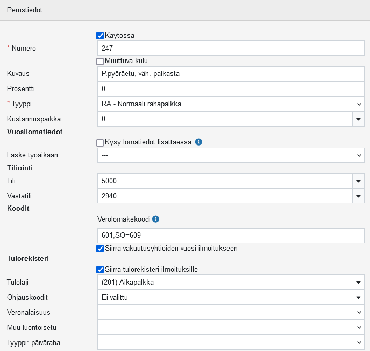Open the Tyyppi dropdown
This screenshot has height=351, width=370.
pyautogui.click(x=230, y=104)
